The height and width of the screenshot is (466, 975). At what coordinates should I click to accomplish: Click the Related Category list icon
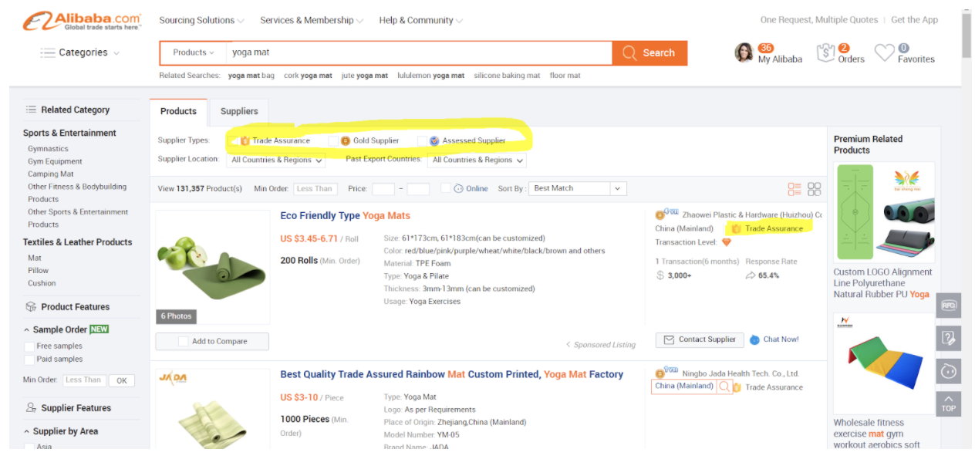31,110
